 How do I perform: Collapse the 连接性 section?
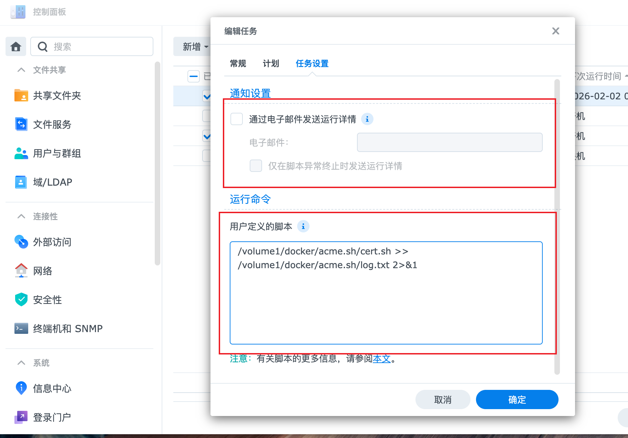tap(21, 217)
